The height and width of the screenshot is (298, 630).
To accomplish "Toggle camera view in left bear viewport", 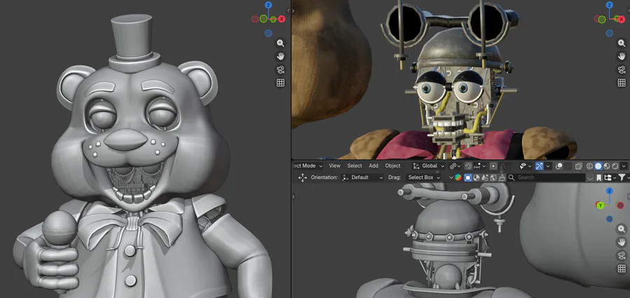I will [x=281, y=69].
